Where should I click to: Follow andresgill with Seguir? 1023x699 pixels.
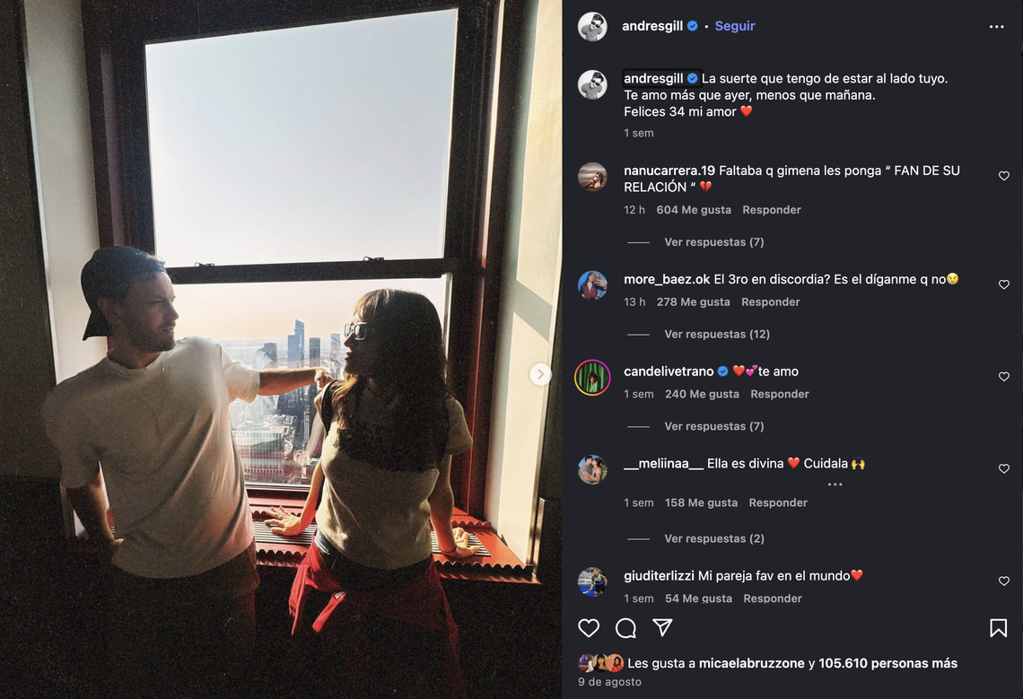[735, 26]
